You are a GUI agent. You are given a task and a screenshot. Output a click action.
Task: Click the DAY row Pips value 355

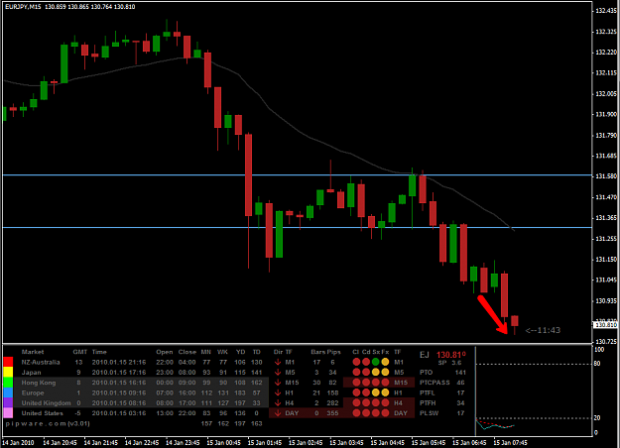click(333, 413)
